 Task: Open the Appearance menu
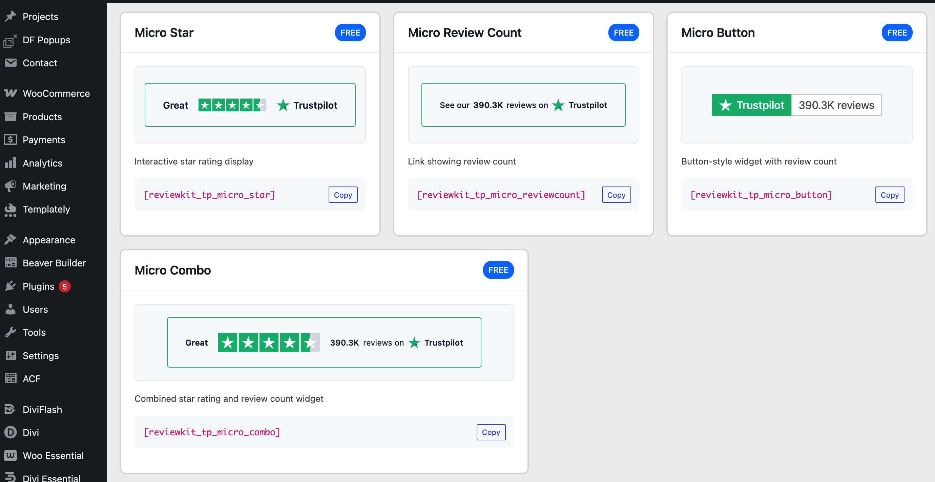click(49, 240)
